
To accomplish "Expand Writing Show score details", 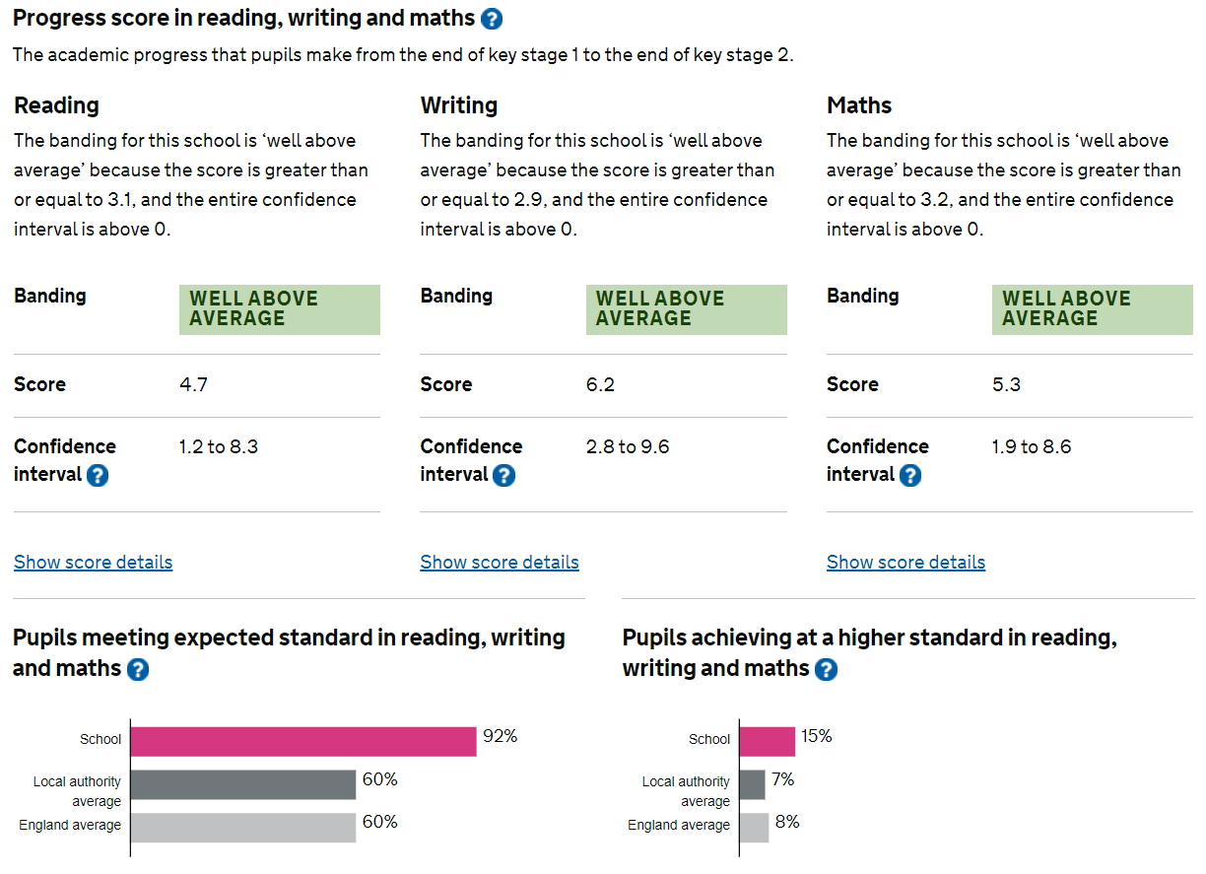I will pyautogui.click(x=500, y=563).
